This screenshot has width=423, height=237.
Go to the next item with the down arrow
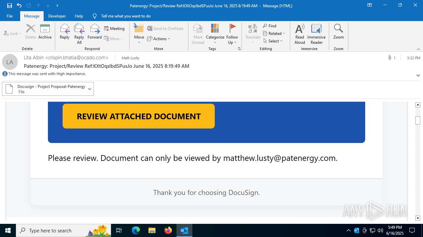[x=48, y=5]
